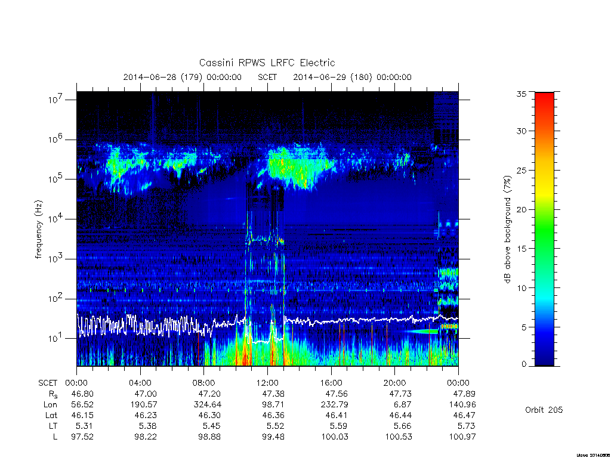Click the 'dB above background (7%)' colorbar label
The image size is (611, 458).
(507, 229)
